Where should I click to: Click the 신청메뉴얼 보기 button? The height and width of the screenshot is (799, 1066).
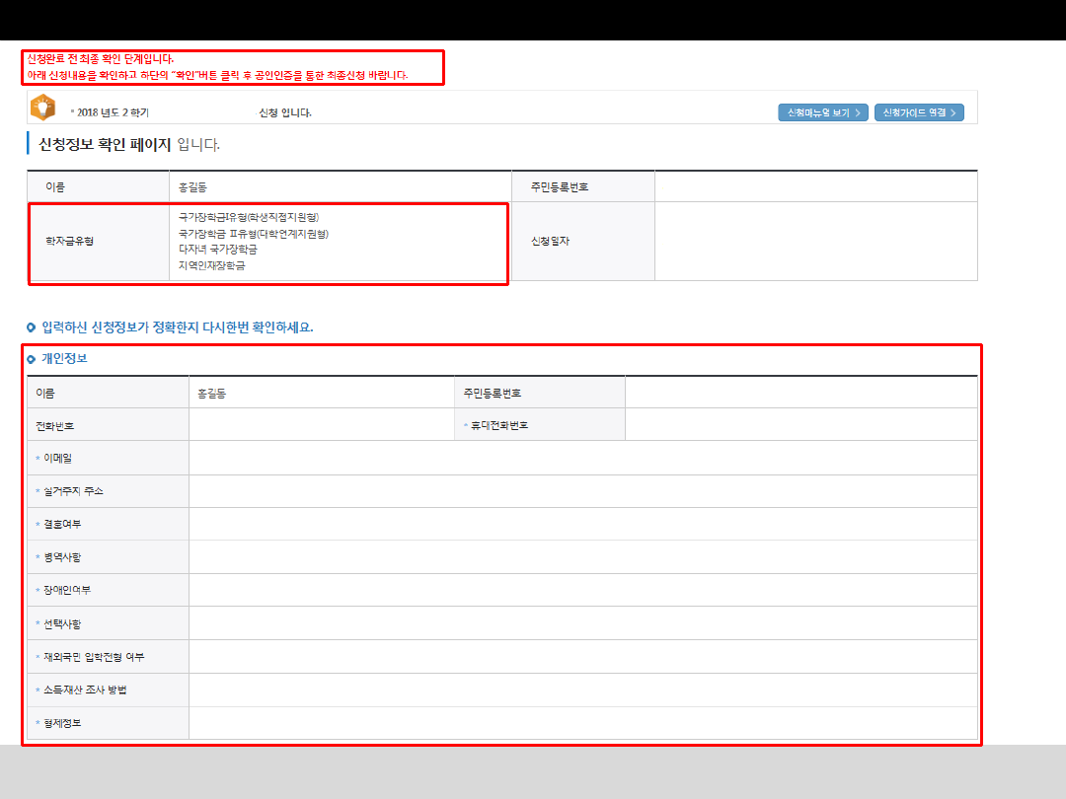[822, 112]
